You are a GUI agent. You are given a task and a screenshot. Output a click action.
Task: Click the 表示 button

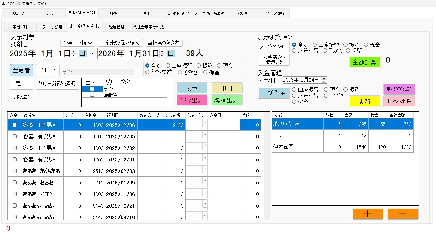[192, 88]
